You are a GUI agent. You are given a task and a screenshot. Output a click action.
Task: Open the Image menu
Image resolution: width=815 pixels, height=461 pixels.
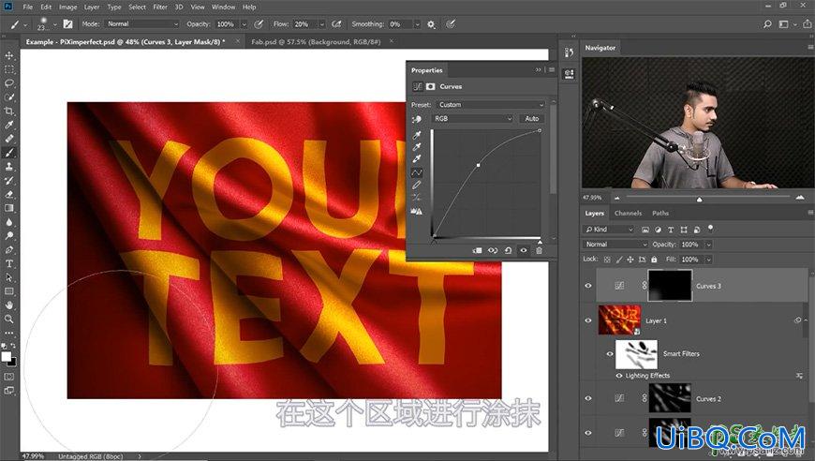pyautogui.click(x=67, y=7)
